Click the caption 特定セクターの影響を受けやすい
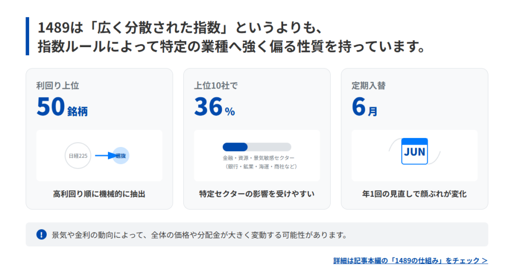This screenshot has width=514, height=270. (256, 194)
